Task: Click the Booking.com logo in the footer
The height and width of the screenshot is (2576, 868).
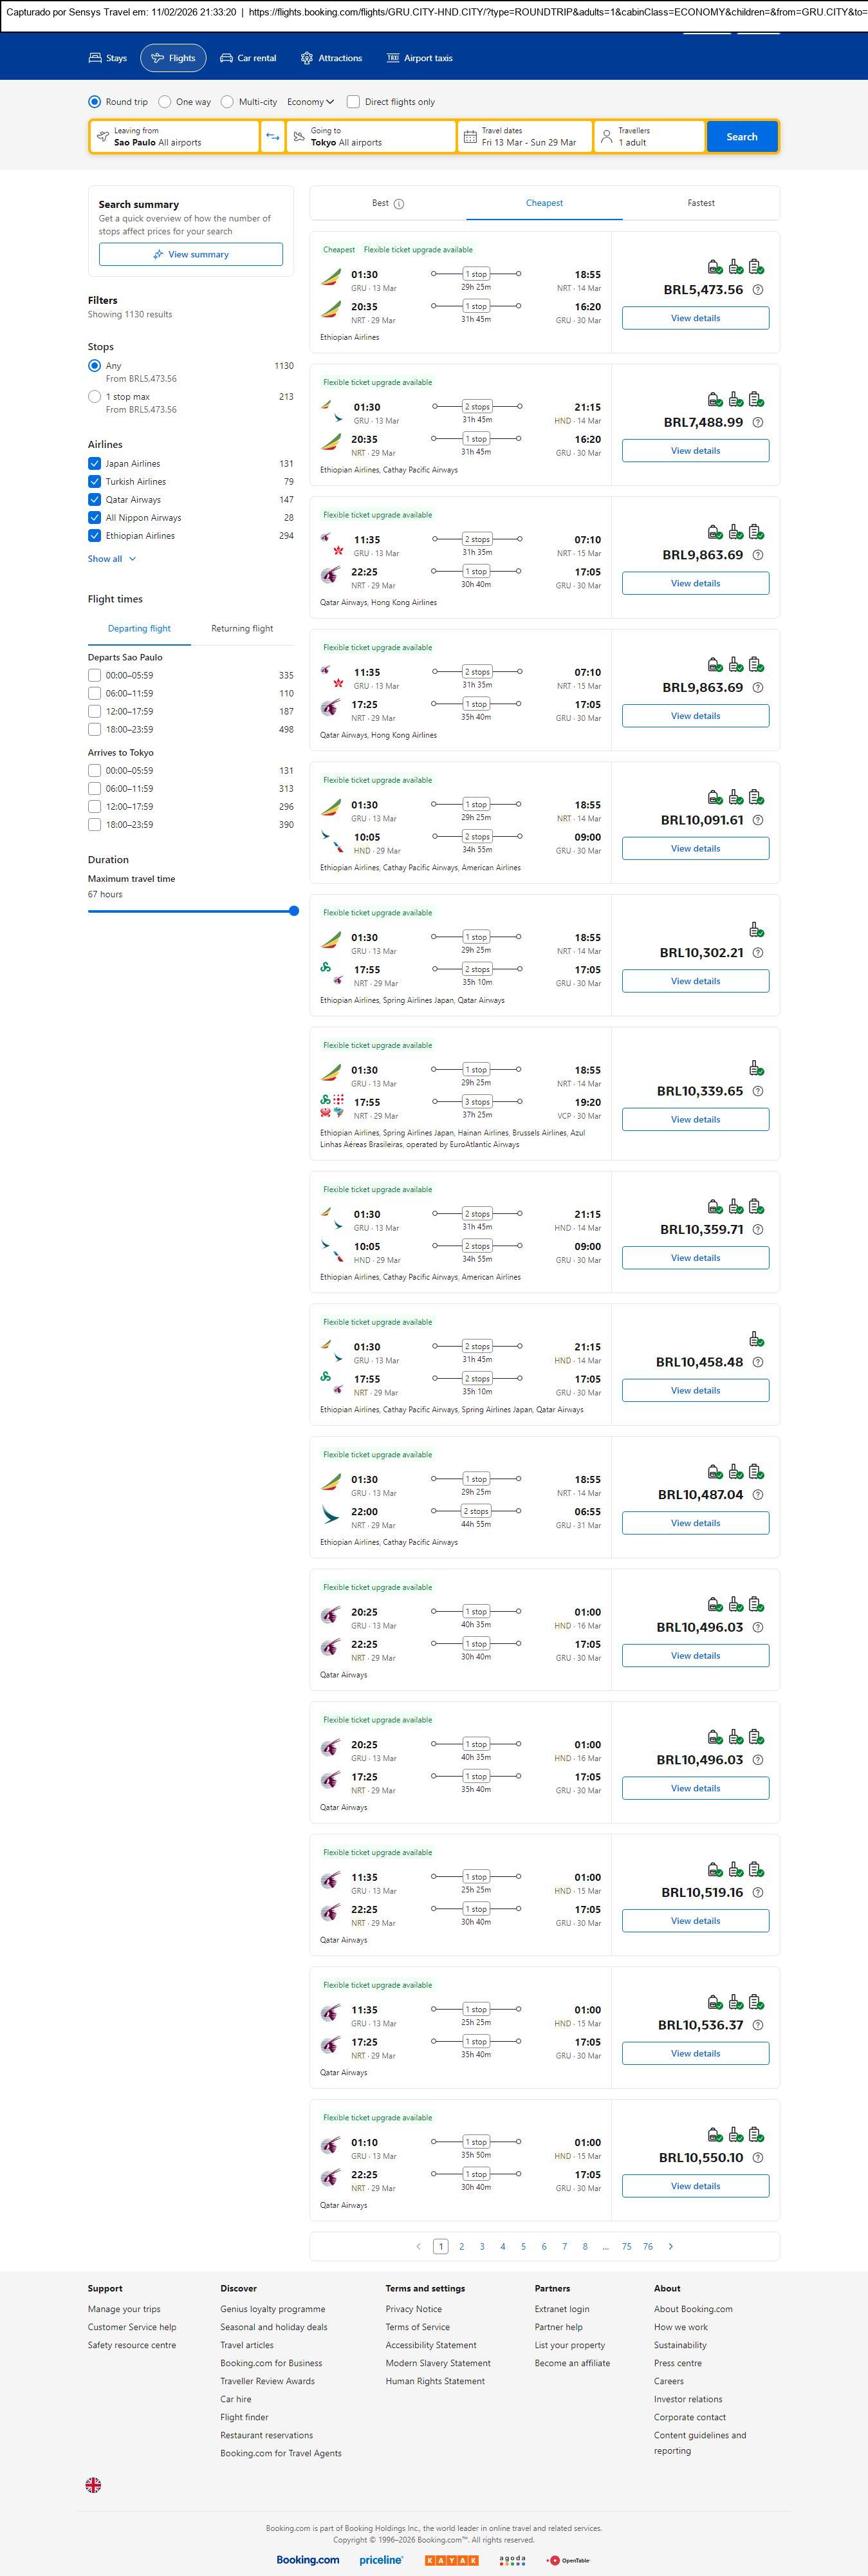Action: [307, 2560]
